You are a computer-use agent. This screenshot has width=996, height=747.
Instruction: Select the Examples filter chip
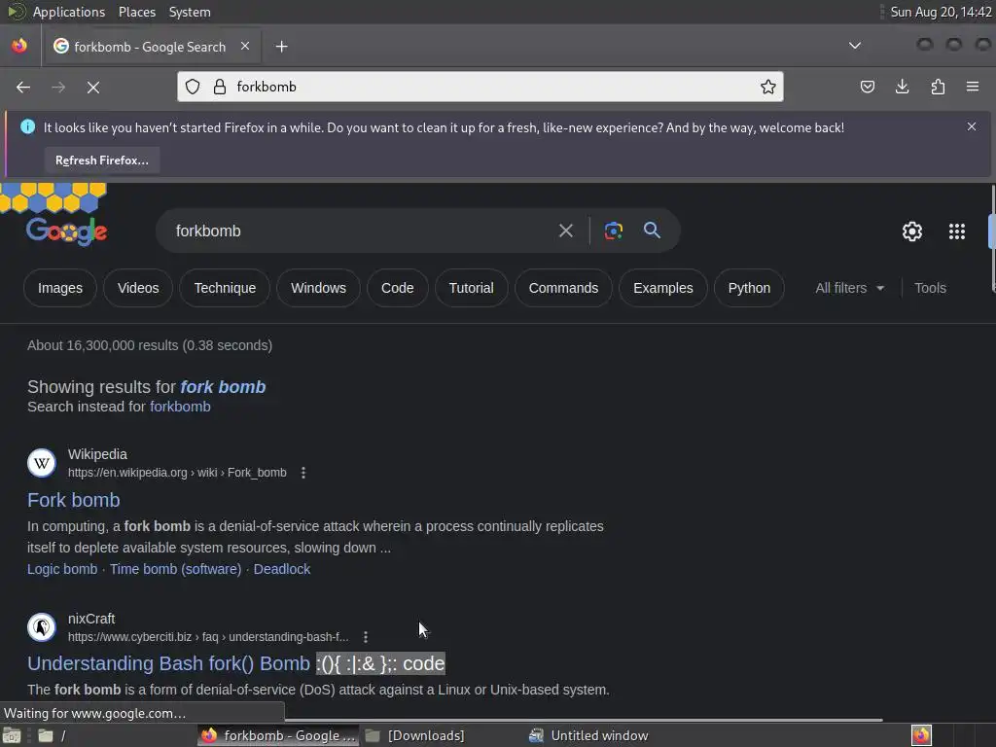662,288
